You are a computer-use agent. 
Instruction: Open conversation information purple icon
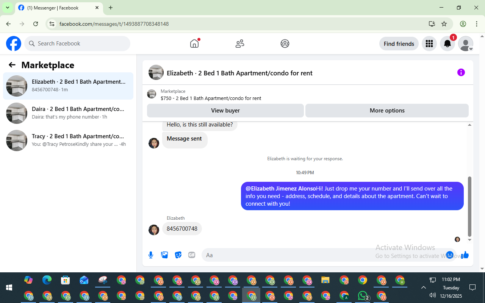coord(461,72)
